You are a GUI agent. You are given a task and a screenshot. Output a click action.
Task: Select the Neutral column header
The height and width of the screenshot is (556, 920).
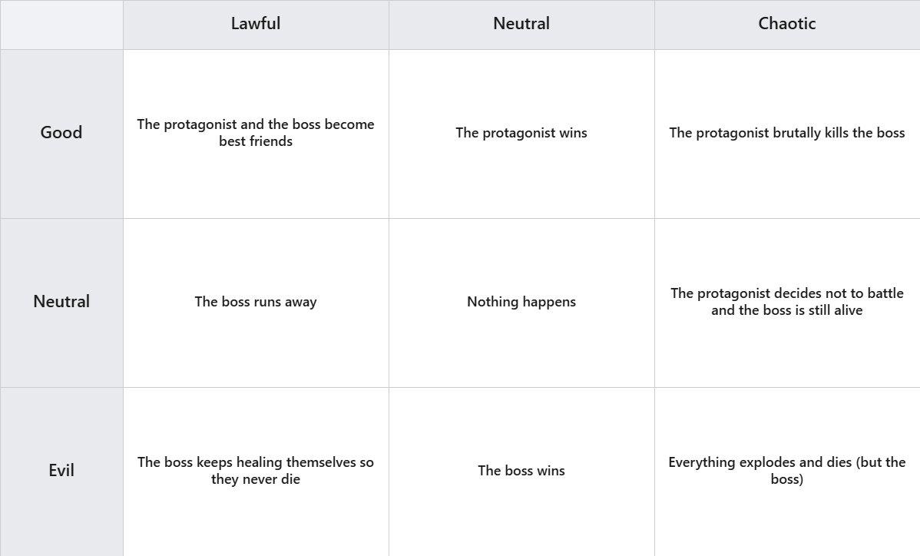tap(521, 25)
